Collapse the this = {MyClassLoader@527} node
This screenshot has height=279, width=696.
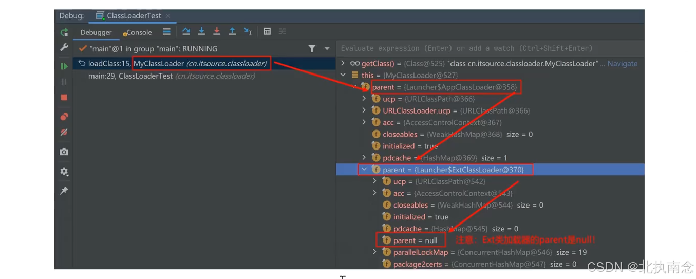(x=343, y=75)
